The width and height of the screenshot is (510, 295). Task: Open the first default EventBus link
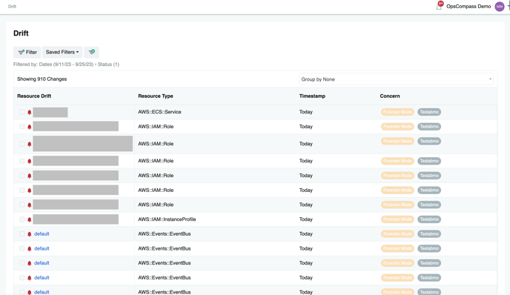(42, 234)
